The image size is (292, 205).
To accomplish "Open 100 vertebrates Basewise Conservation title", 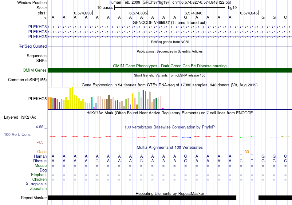I will (170, 127).
